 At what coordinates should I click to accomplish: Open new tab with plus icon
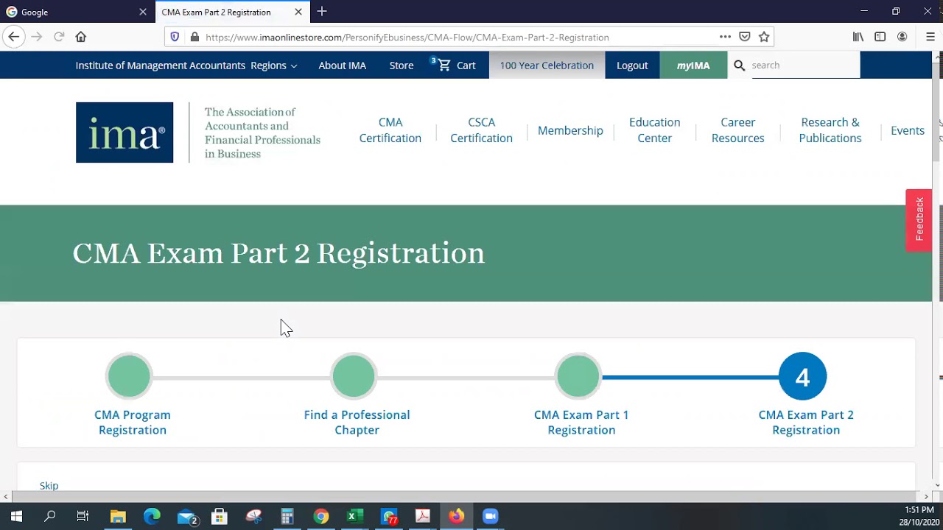click(x=322, y=12)
